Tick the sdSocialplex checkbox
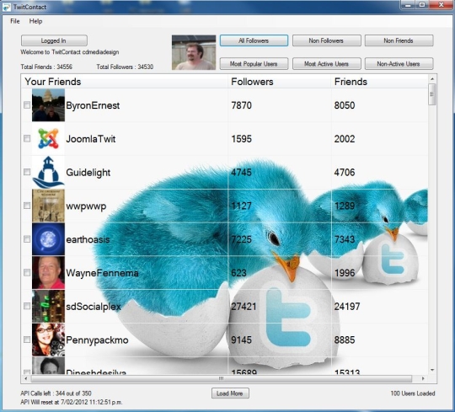 coord(27,306)
